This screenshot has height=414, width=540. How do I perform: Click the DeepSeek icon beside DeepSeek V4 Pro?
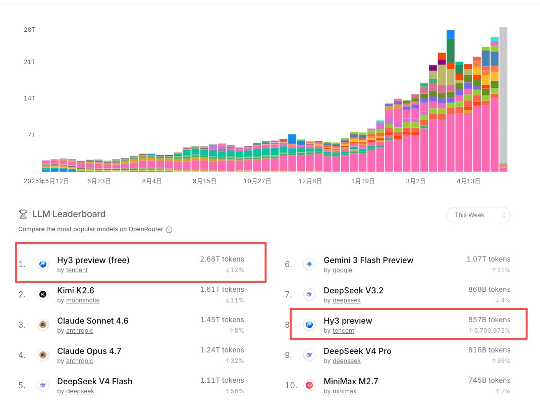309,355
